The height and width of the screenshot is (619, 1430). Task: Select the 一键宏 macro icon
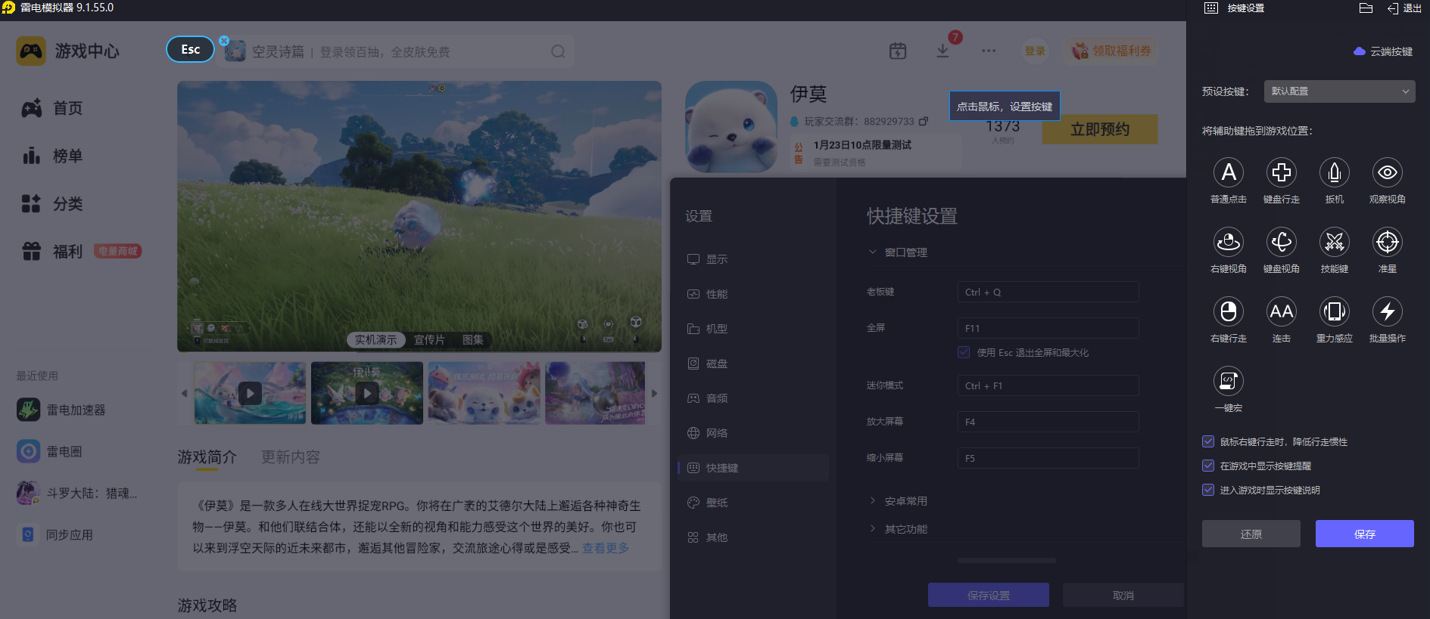click(x=1228, y=382)
